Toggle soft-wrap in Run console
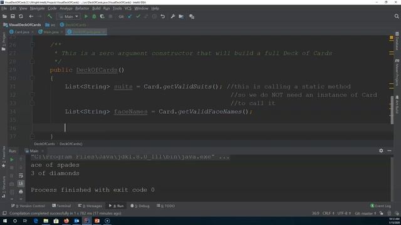This screenshot has height=225, width=401. click(x=21, y=176)
